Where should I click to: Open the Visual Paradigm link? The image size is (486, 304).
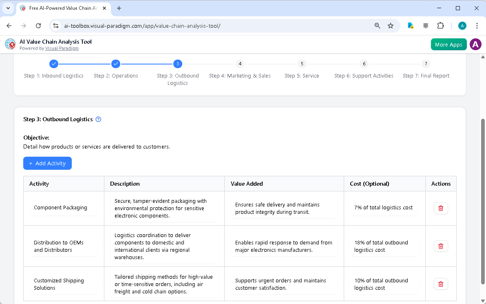pos(62,48)
